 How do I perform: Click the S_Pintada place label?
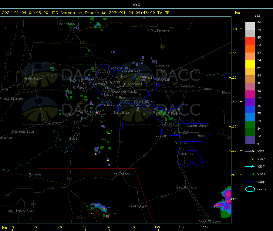[x=81, y=88]
